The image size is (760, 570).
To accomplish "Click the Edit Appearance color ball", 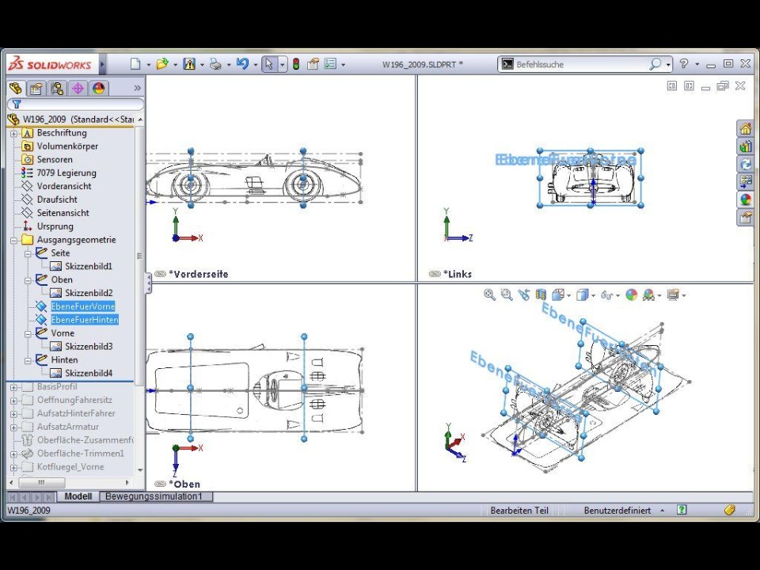I will pos(632,294).
